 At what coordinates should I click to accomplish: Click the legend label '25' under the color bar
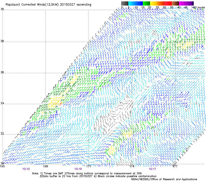click(157, 8)
